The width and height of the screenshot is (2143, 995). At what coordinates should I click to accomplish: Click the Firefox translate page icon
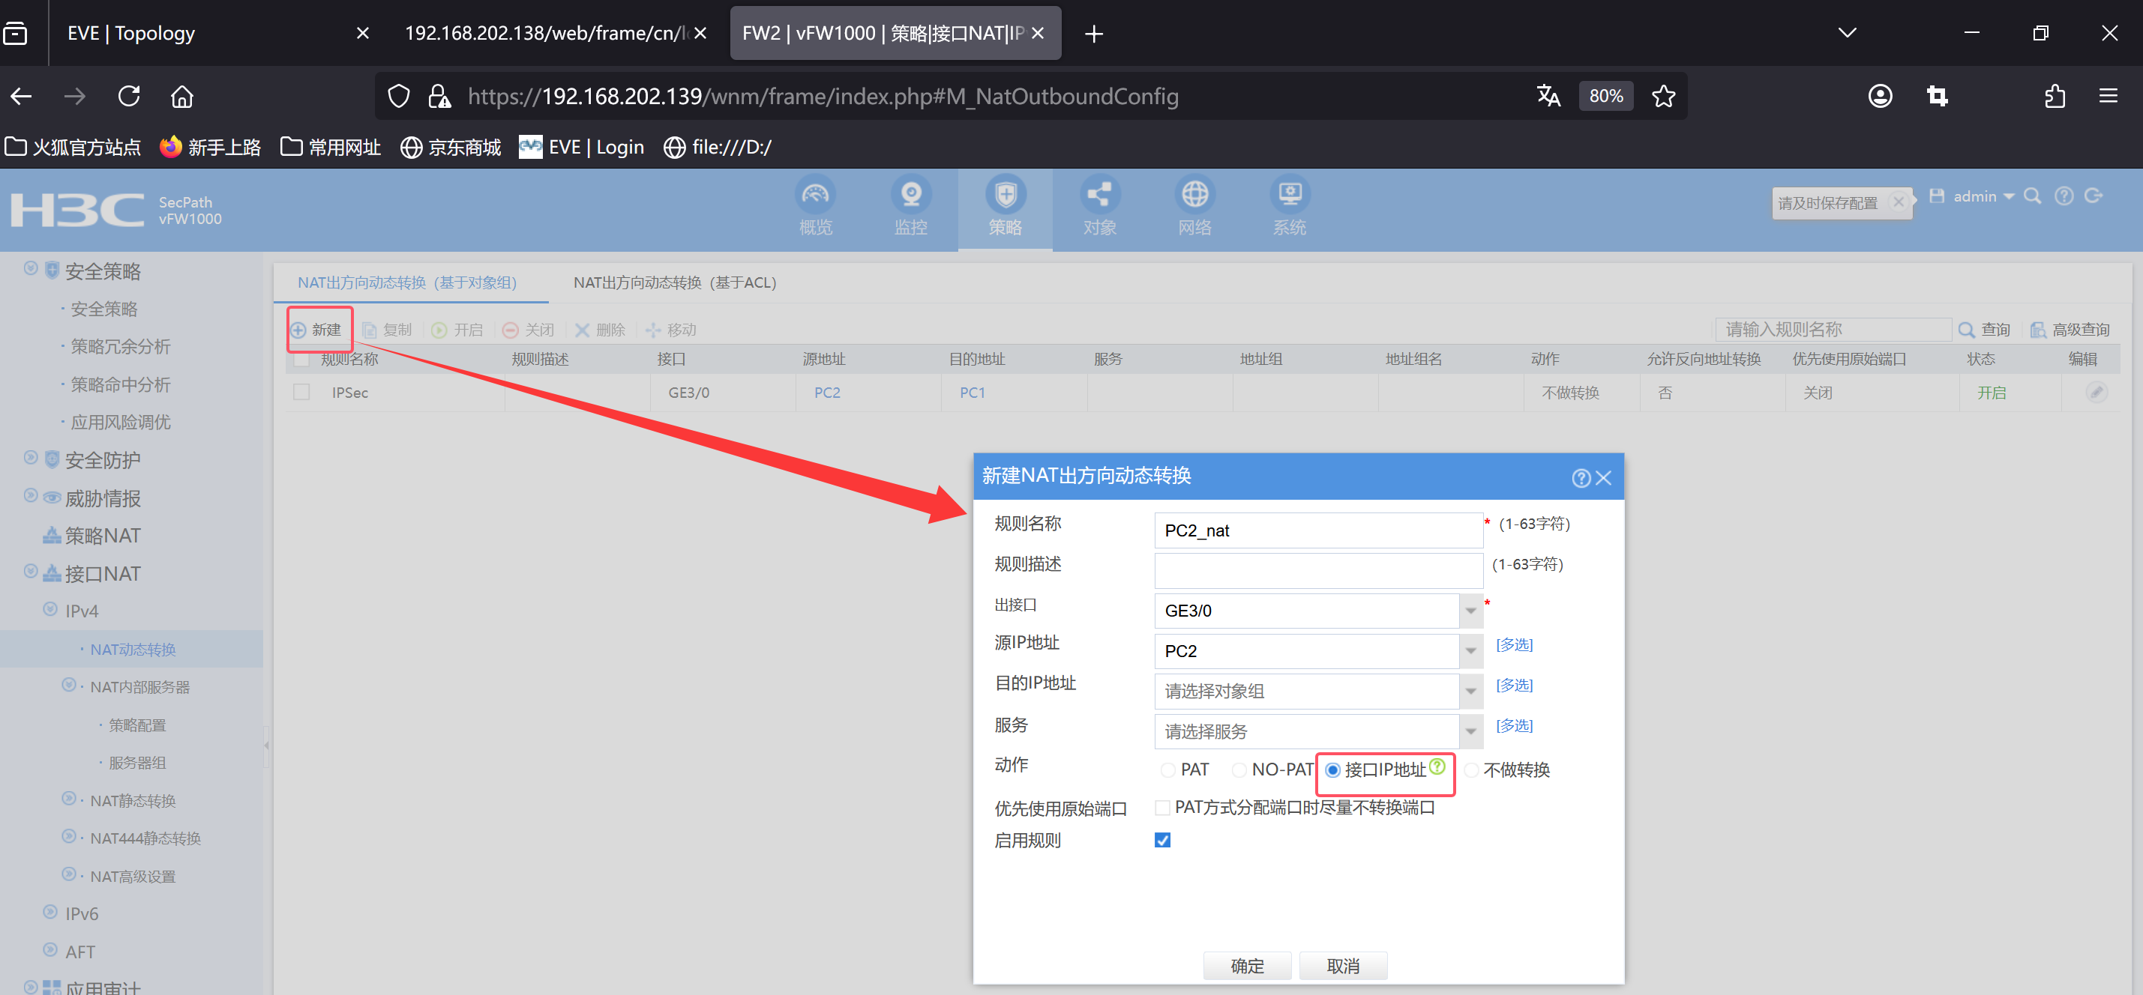click(x=1548, y=97)
